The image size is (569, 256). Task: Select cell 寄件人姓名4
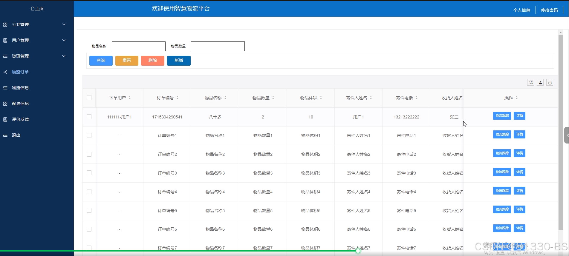(359, 192)
